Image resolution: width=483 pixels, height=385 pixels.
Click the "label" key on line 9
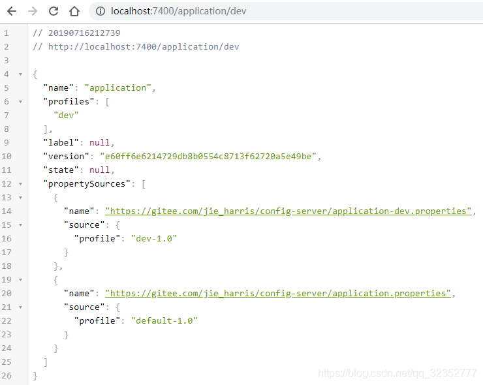pos(61,143)
